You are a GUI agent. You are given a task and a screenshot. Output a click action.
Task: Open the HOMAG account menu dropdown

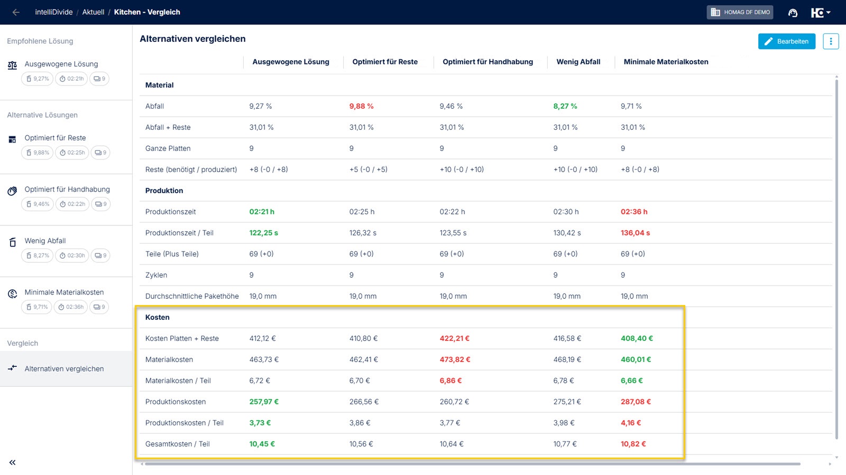(x=821, y=13)
